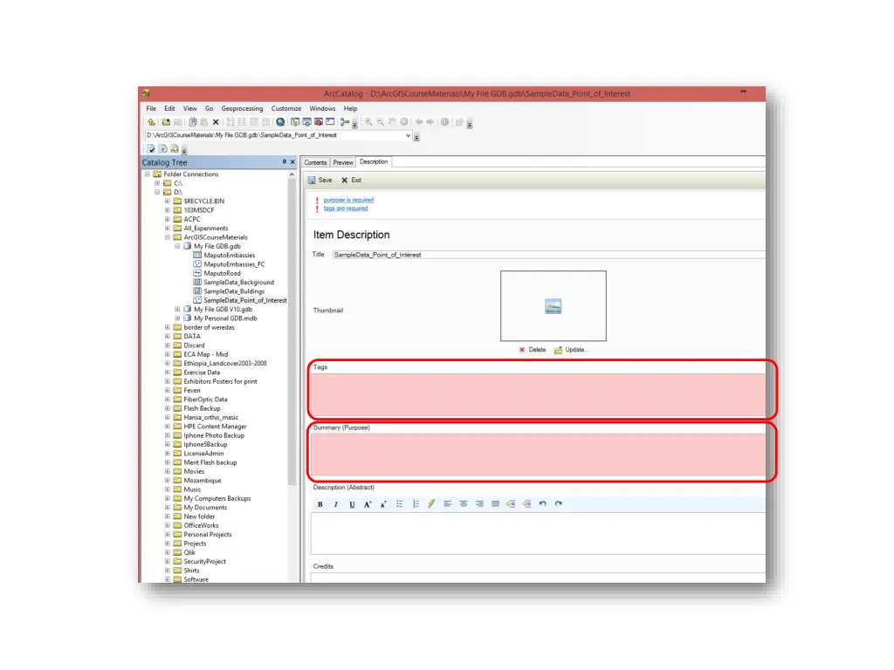This screenshot has height=670, width=894.
Task: Click into the Tags field
Action: click(538, 395)
